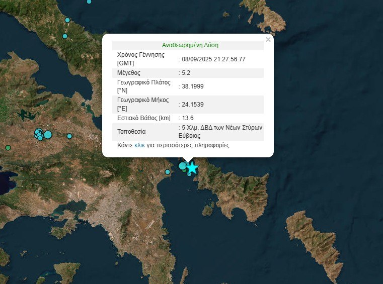
Task: Click the upper of the two northwest cyan markers
Action: point(67,20)
